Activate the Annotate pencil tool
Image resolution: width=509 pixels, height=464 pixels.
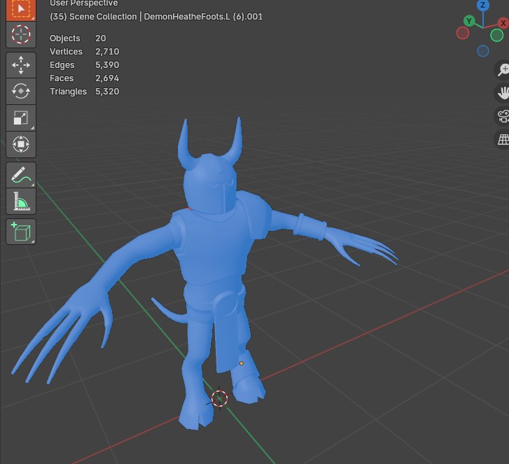coord(21,176)
